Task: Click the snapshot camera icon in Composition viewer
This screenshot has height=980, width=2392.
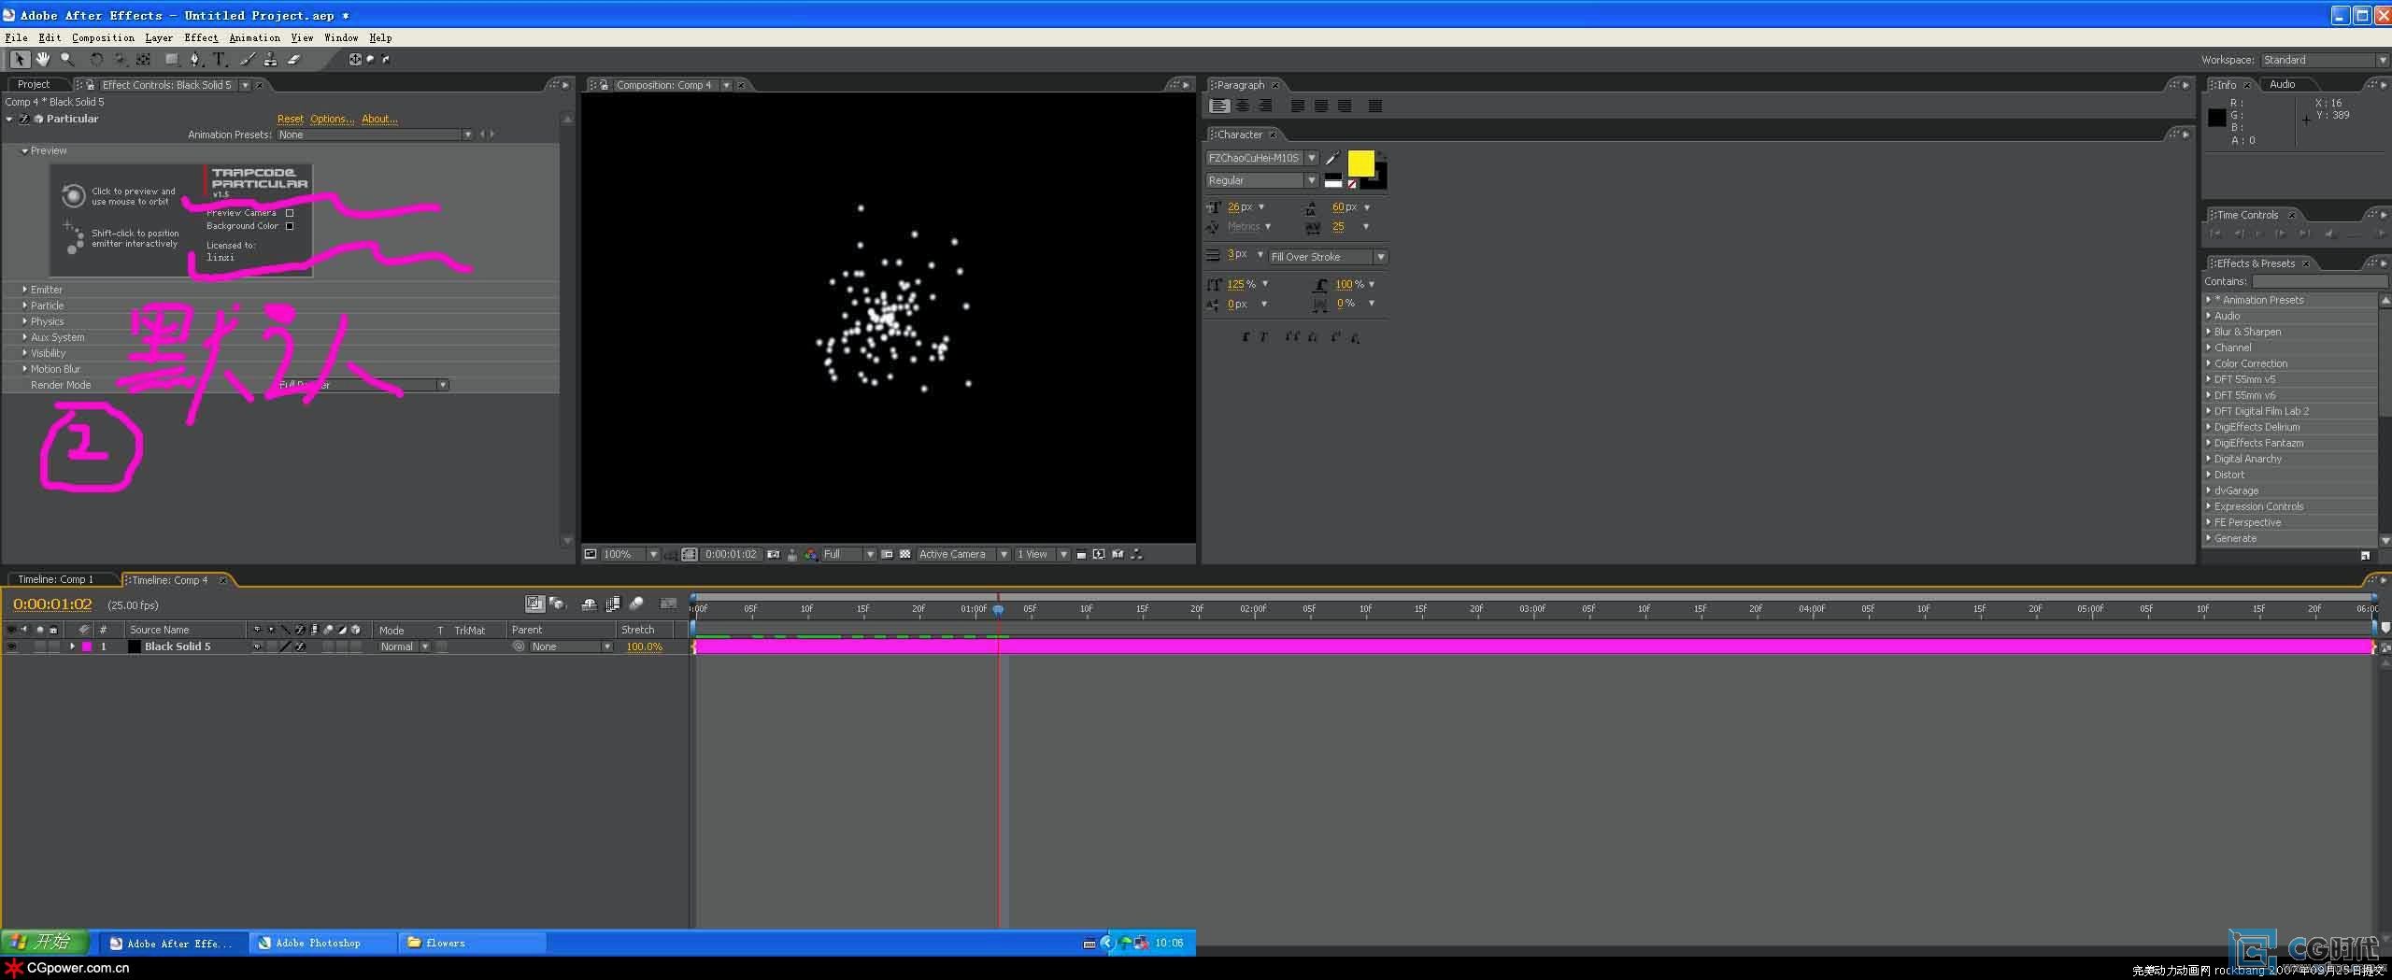Action: (x=773, y=554)
